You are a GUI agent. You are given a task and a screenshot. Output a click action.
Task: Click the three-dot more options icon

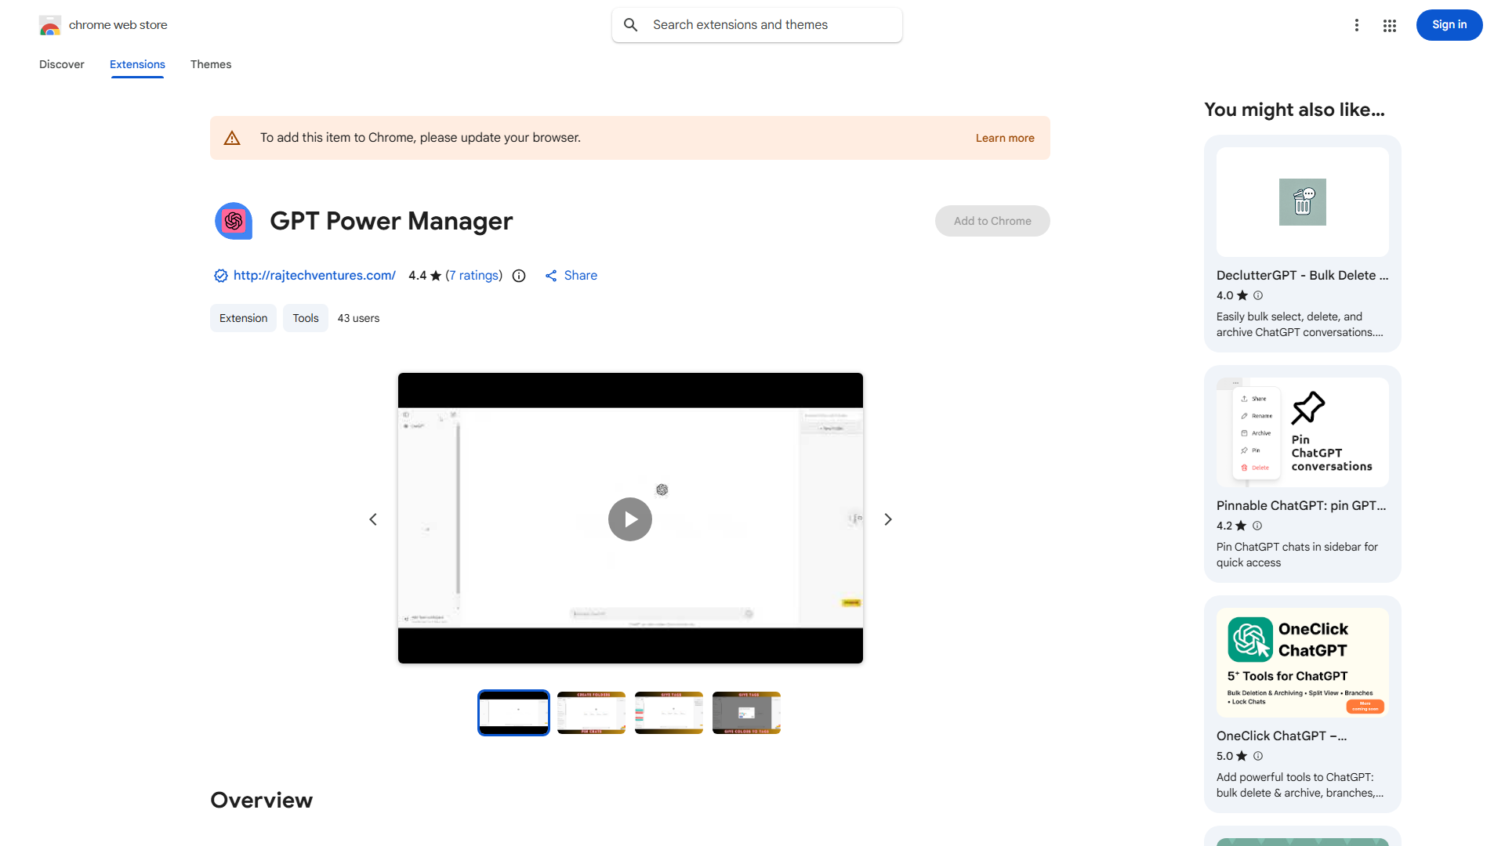(1357, 25)
